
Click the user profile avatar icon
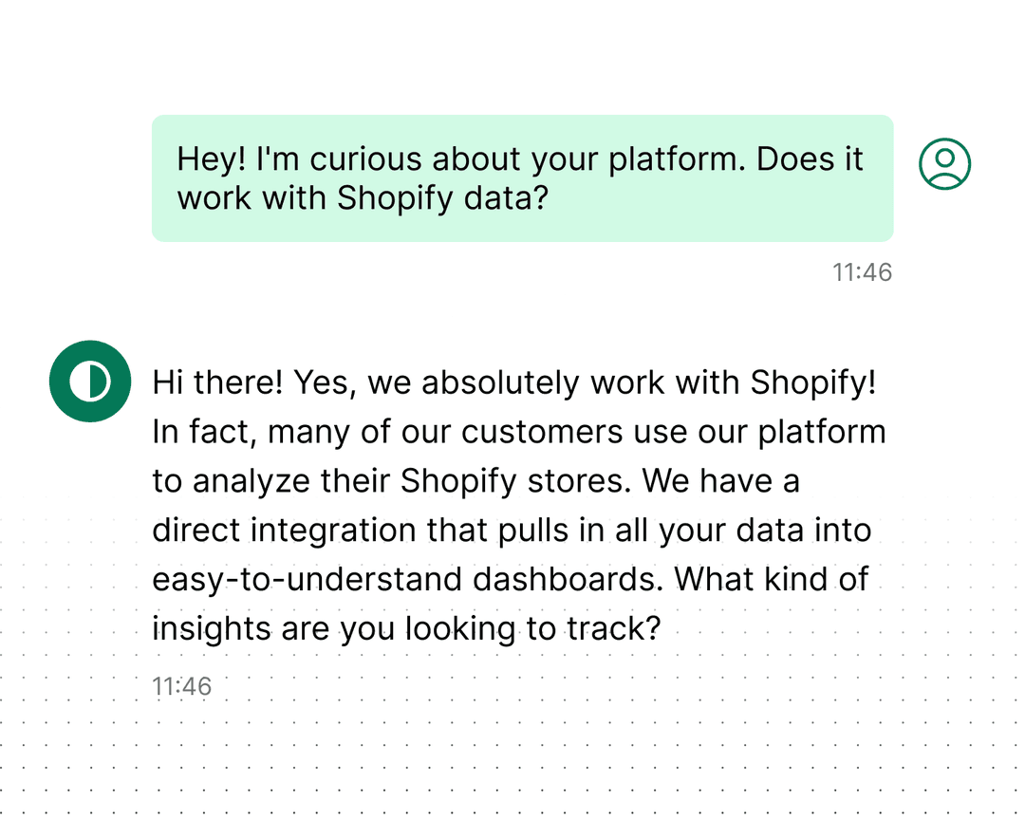pos(944,163)
